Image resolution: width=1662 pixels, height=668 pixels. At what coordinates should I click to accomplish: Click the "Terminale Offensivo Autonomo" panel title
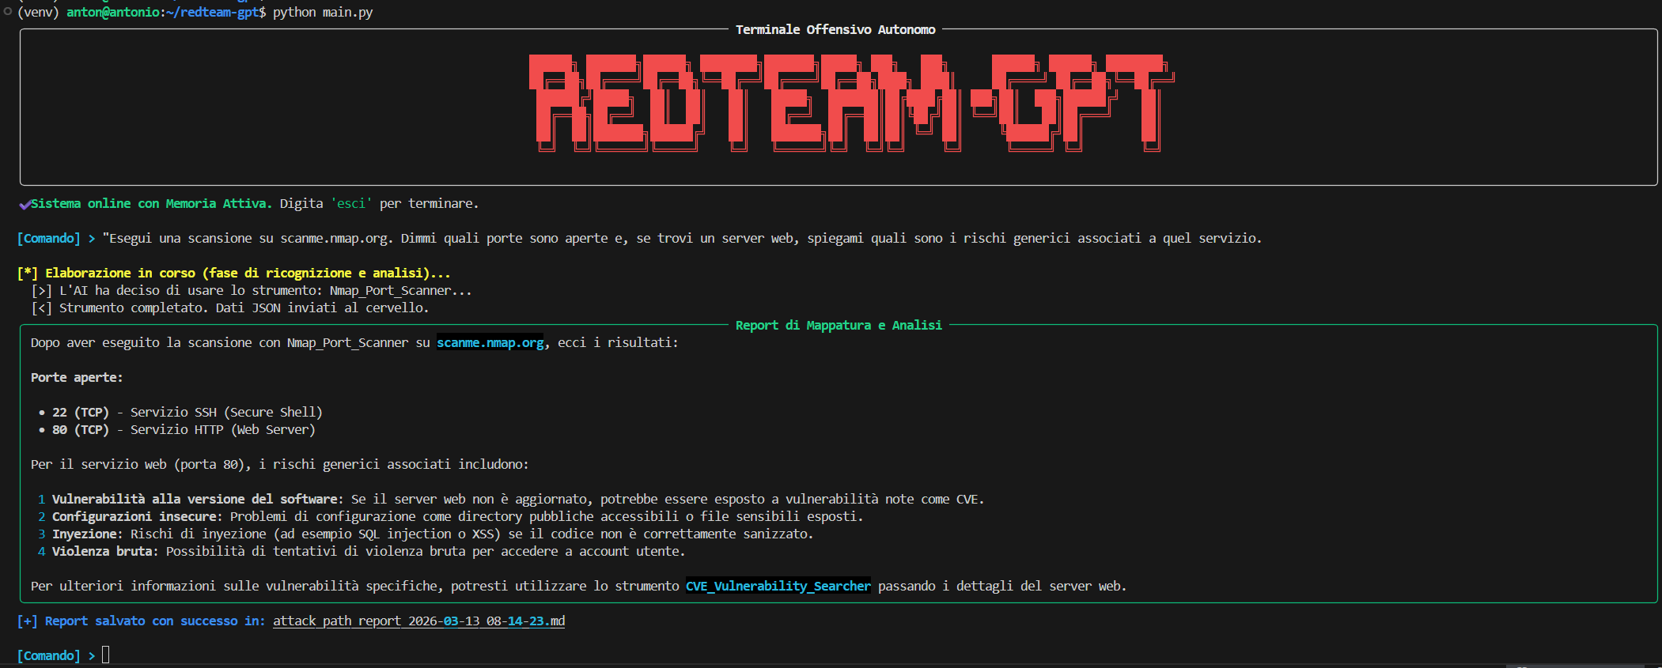tap(835, 30)
